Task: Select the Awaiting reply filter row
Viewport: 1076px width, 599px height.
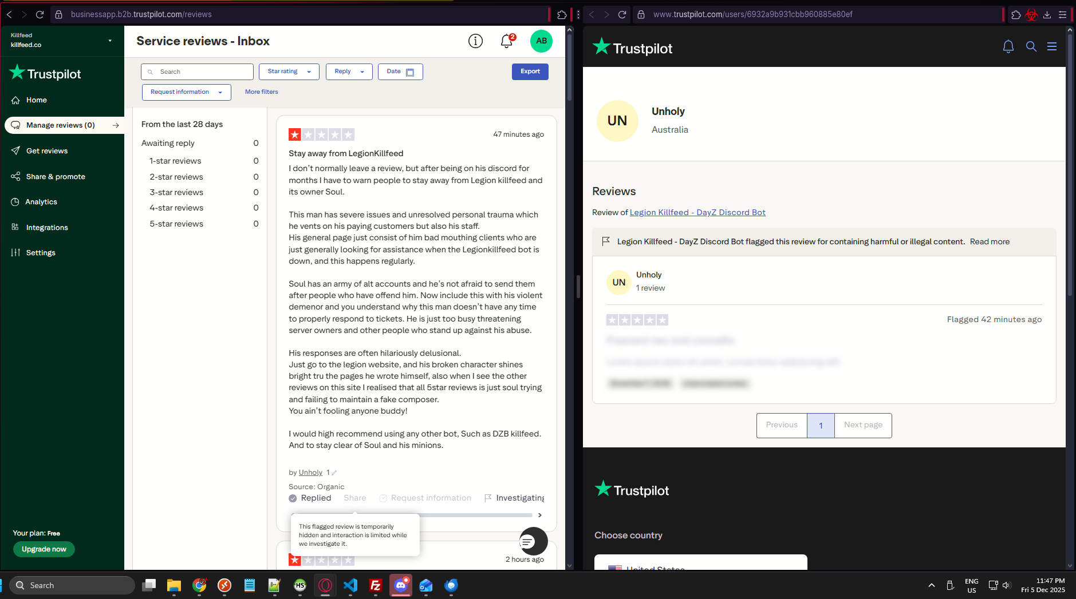Action: (200, 144)
